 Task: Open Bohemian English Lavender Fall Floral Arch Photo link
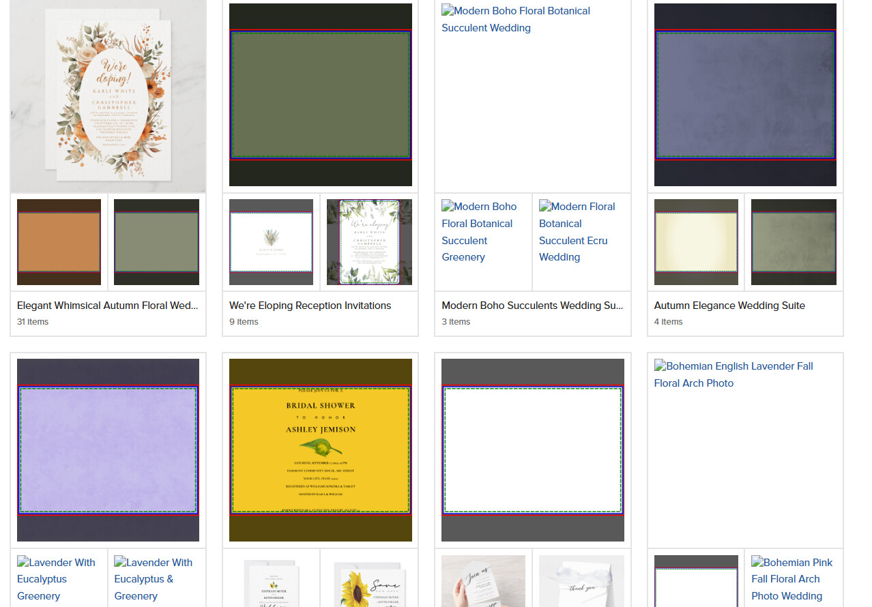(x=733, y=374)
